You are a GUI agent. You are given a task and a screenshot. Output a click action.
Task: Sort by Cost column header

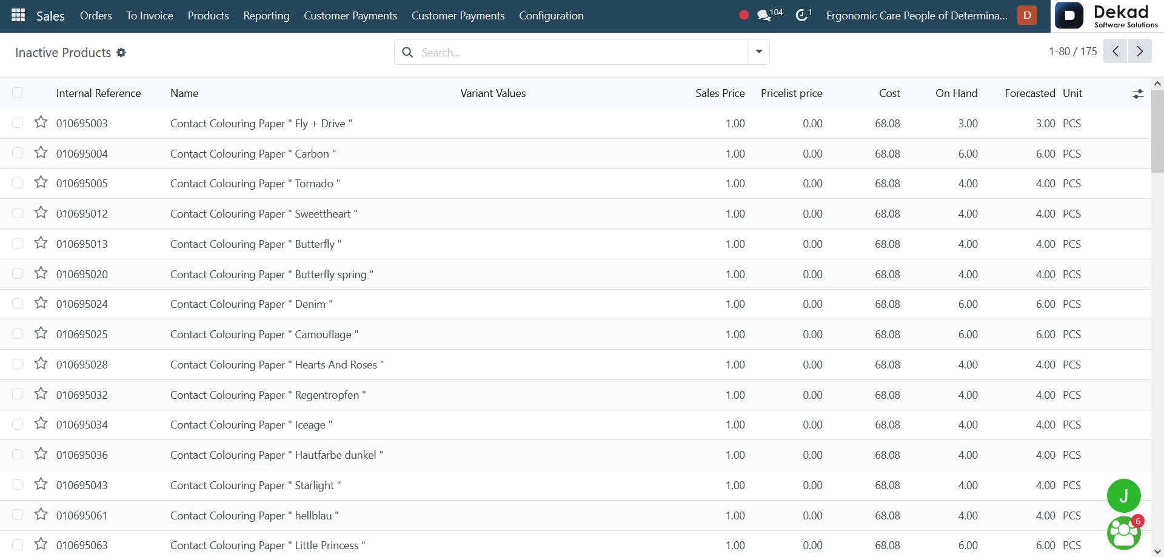pyautogui.click(x=889, y=93)
